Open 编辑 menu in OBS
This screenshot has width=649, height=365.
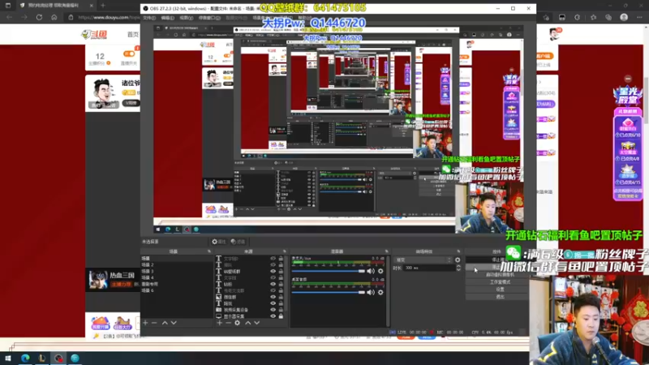coord(168,18)
